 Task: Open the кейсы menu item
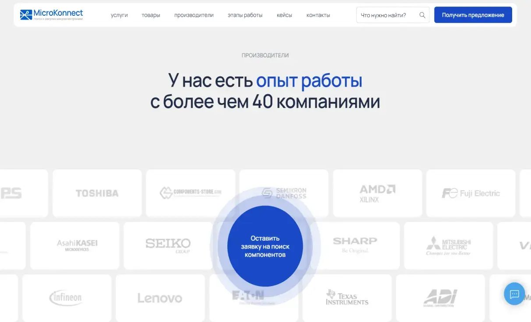(284, 15)
